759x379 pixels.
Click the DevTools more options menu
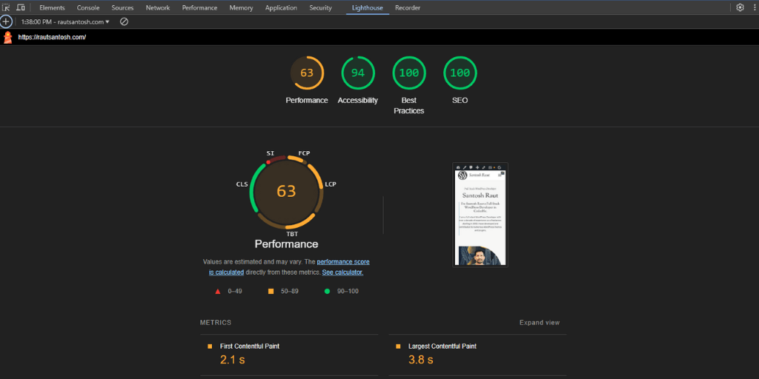point(754,7)
